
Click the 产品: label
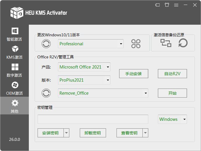click(46, 67)
